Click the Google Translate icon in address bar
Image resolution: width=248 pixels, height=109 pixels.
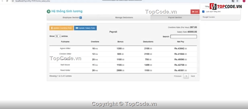pyautogui.click(x=233, y=1)
